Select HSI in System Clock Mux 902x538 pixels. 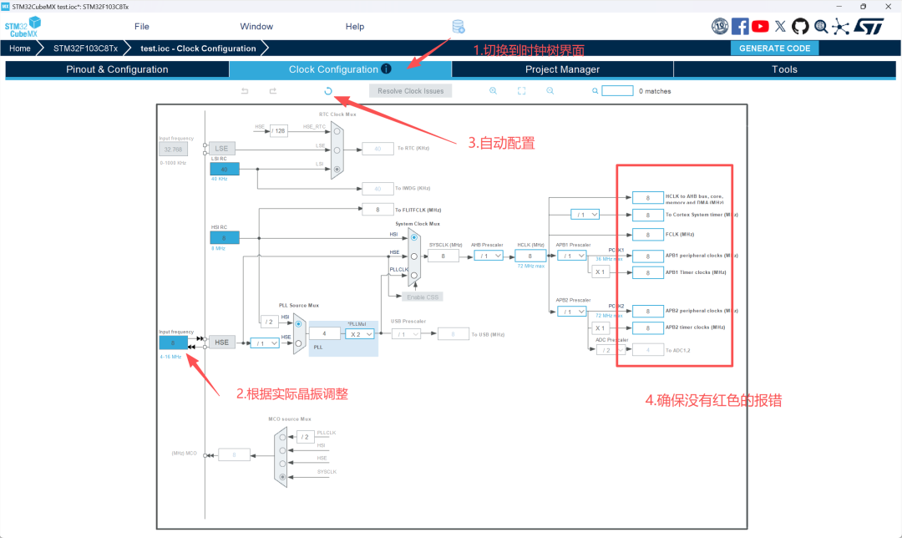[x=414, y=237]
